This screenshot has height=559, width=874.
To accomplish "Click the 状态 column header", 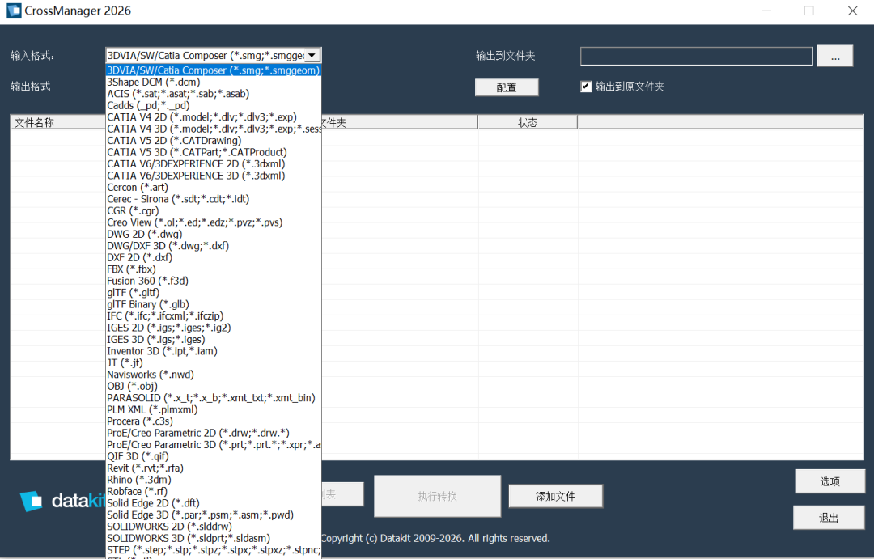I will [528, 123].
